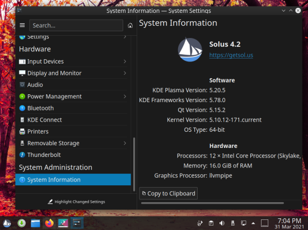Open the https://getsol.us link
The height and width of the screenshot is (230, 308).
click(x=231, y=55)
